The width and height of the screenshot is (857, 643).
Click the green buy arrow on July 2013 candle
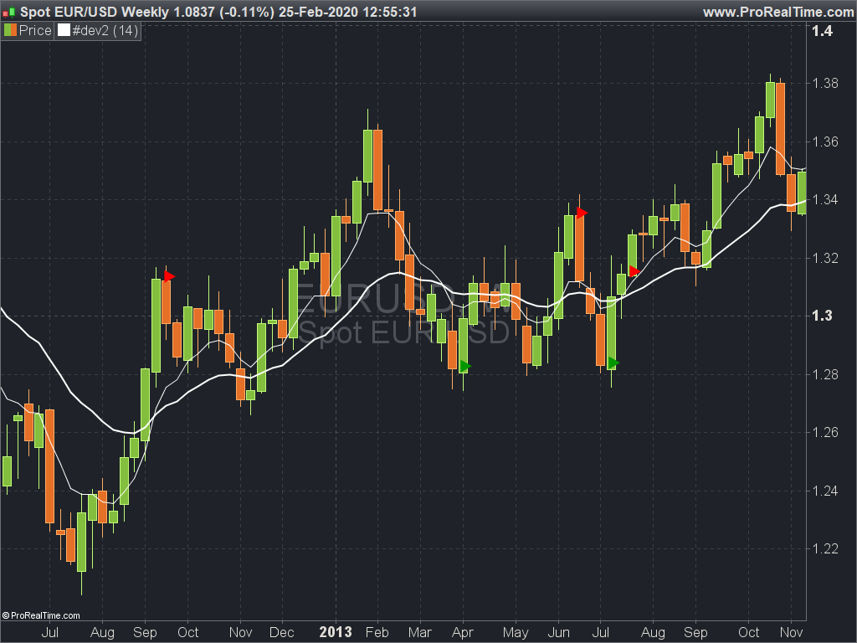click(613, 363)
